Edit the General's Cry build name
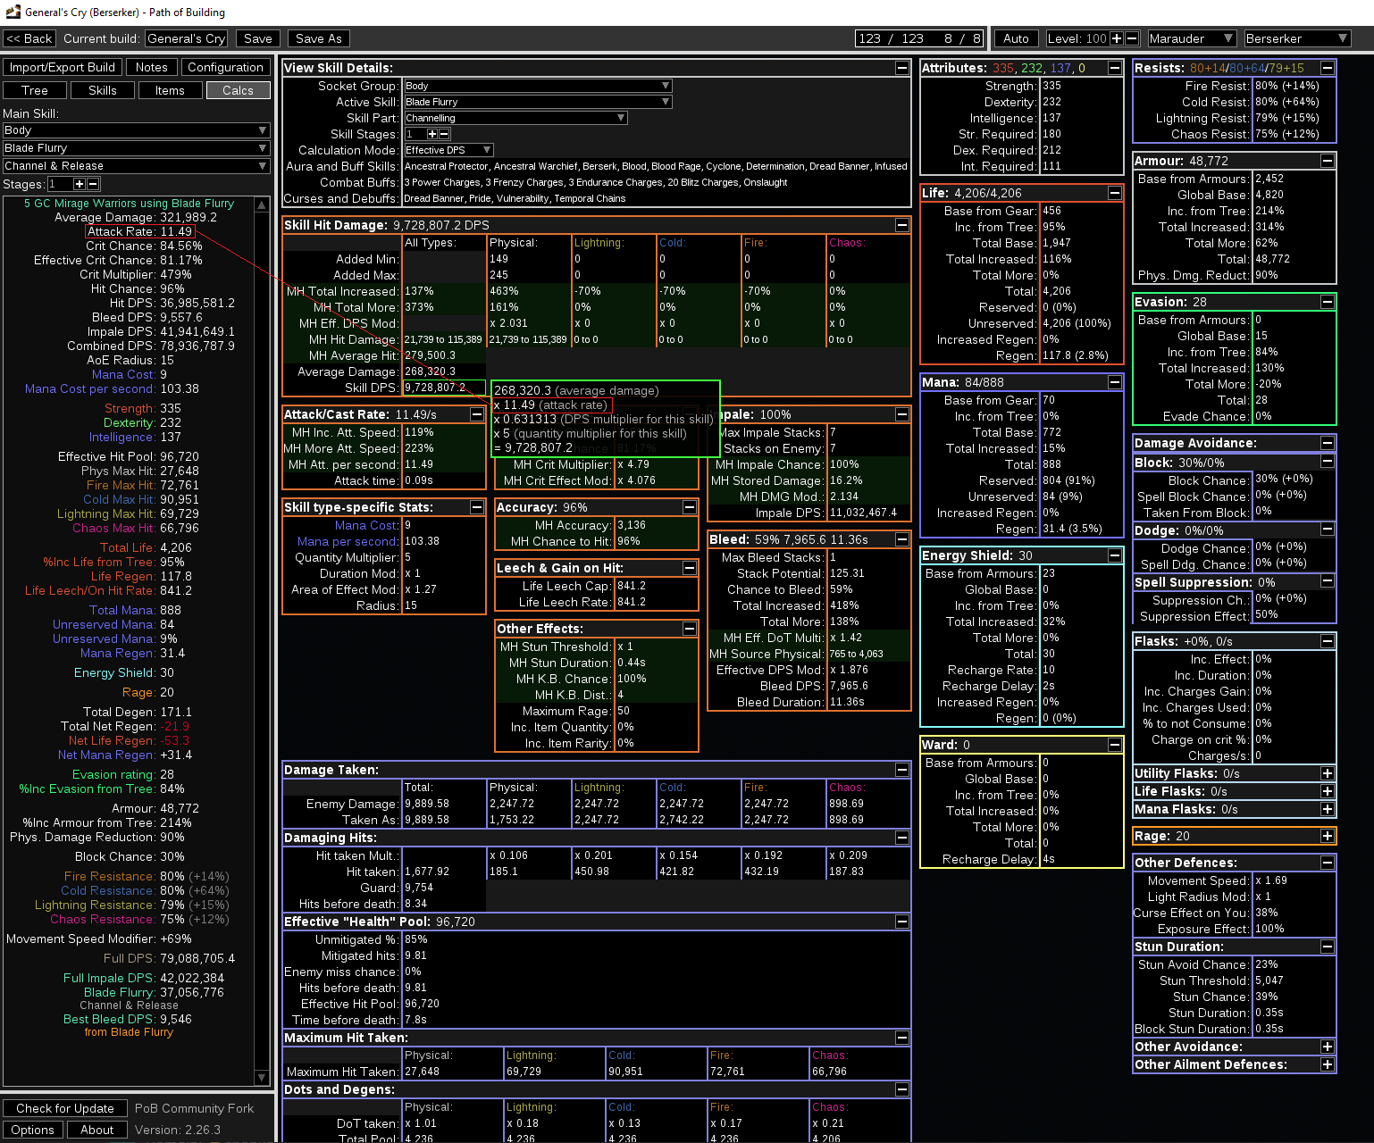 187,38
